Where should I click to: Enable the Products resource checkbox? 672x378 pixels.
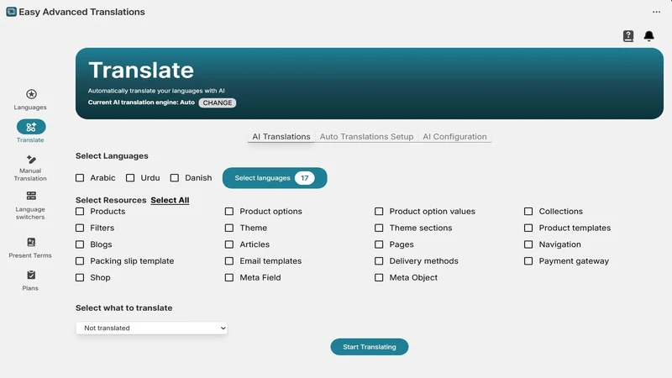pyautogui.click(x=80, y=212)
